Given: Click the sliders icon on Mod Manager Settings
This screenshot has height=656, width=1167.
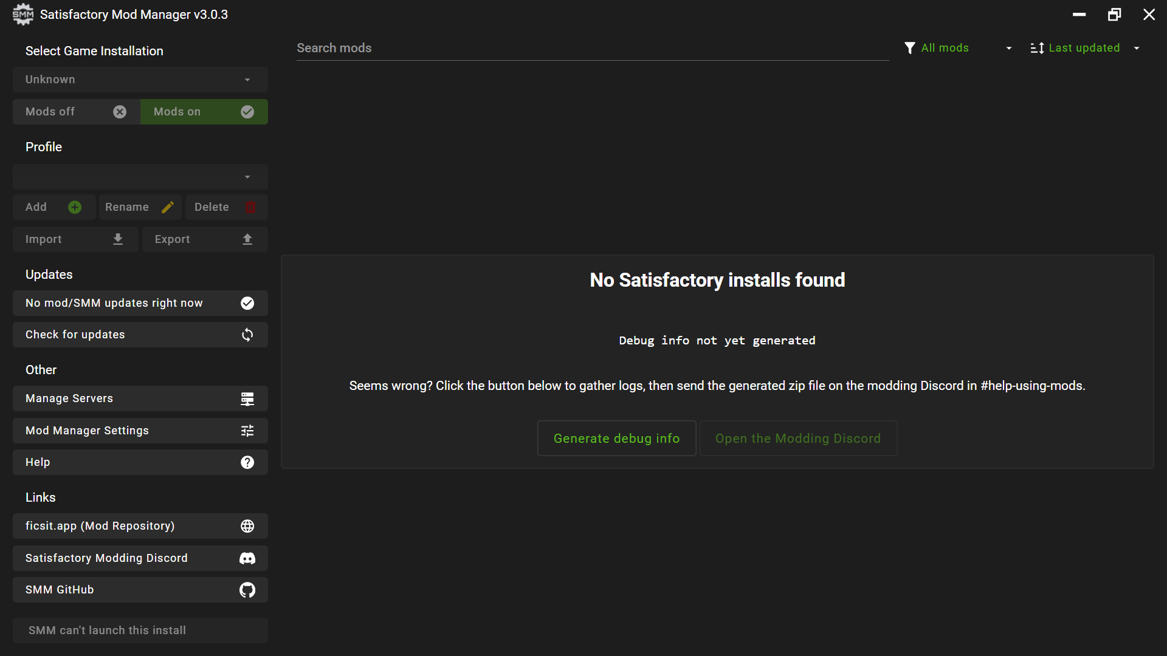Looking at the screenshot, I should point(247,431).
